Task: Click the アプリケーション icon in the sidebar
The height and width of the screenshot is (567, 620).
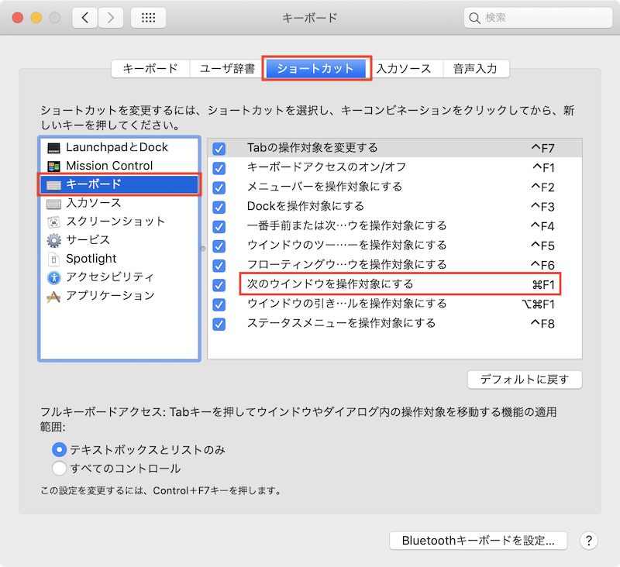Action: point(53,297)
